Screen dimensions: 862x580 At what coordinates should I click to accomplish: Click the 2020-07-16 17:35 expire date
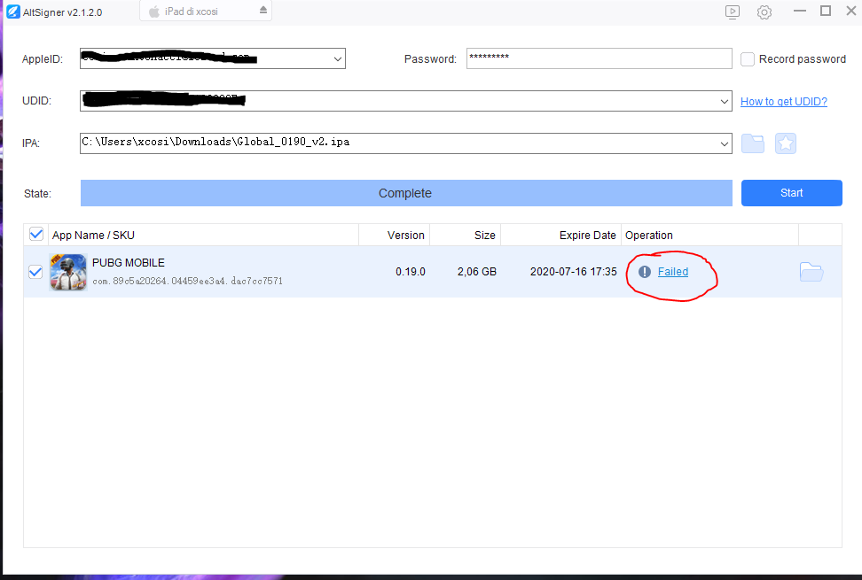574,272
